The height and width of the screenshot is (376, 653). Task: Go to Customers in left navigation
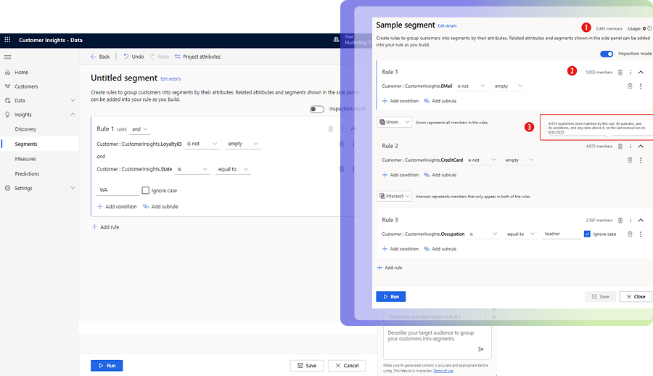[26, 86]
